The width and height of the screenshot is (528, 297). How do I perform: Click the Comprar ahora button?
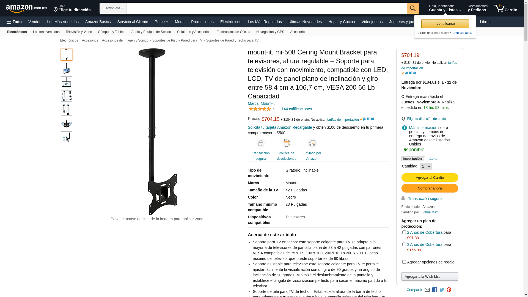[430, 188]
